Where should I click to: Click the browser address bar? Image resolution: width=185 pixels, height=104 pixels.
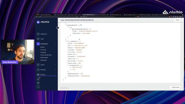(107, 17)
